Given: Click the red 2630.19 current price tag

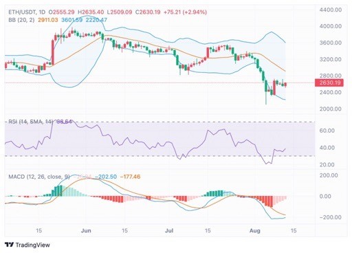Looking at the screenshot, I should click(x=329, y=82).
